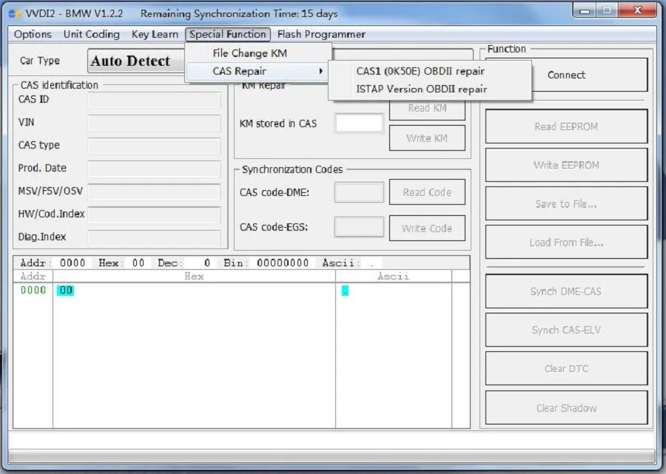Expand the CAS Repair submenu arrow

[x=321, y=71]
